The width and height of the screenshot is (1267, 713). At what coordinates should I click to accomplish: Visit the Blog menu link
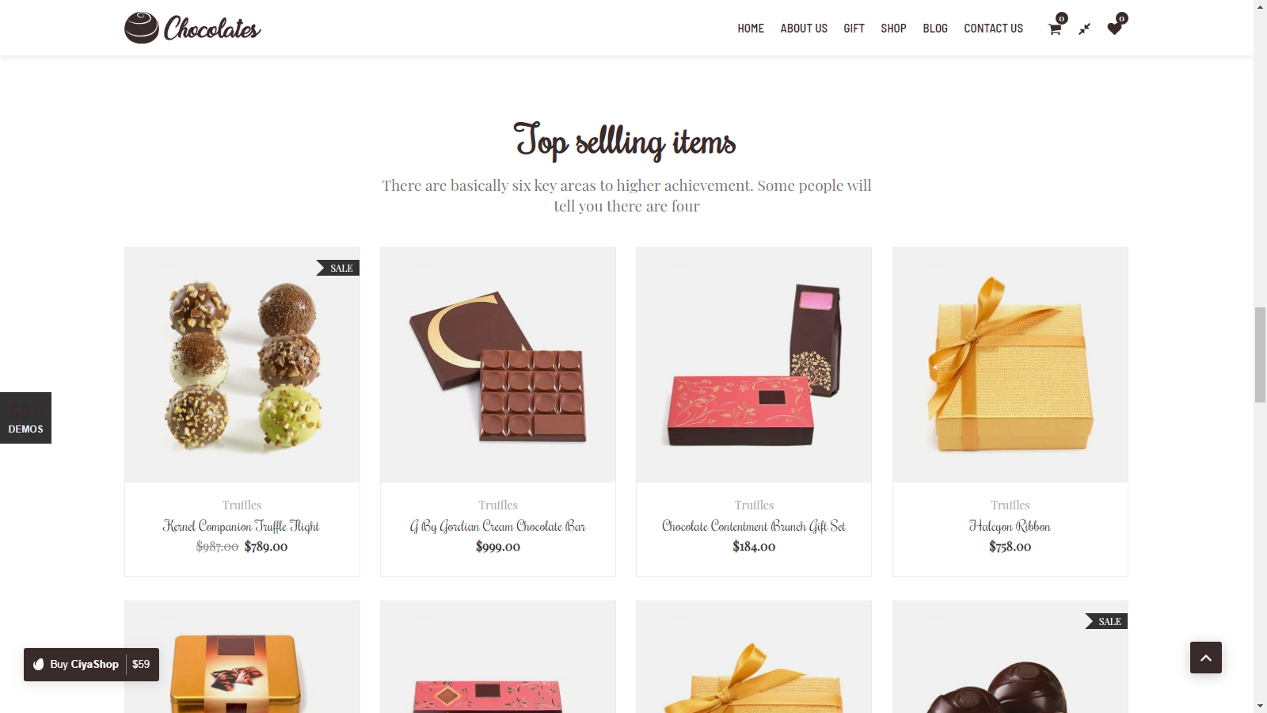click(x=935, y=29)
